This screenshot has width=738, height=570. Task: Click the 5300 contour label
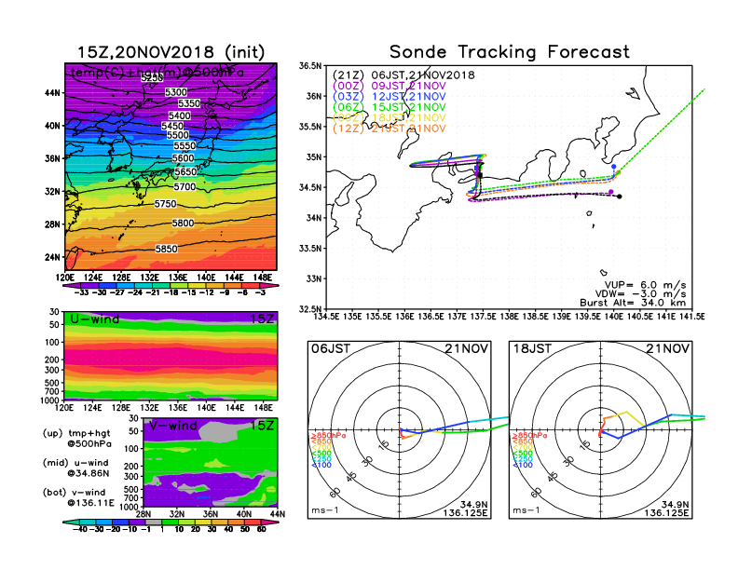pos(176,92)
